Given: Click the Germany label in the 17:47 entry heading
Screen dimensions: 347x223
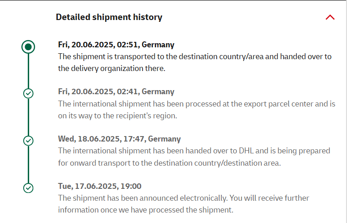Looking at the screenshot, I should [x=164, y=139].
